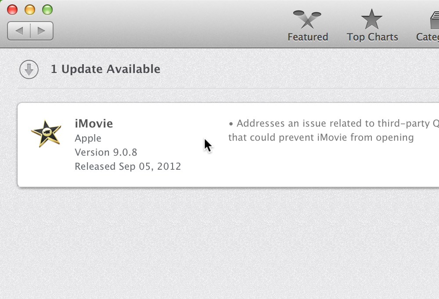
Task: Click the download arrow icon beside Update Available
Action: click(29, 69)
